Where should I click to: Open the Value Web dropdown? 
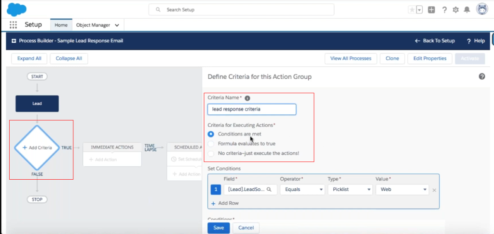tap(402, 189)
